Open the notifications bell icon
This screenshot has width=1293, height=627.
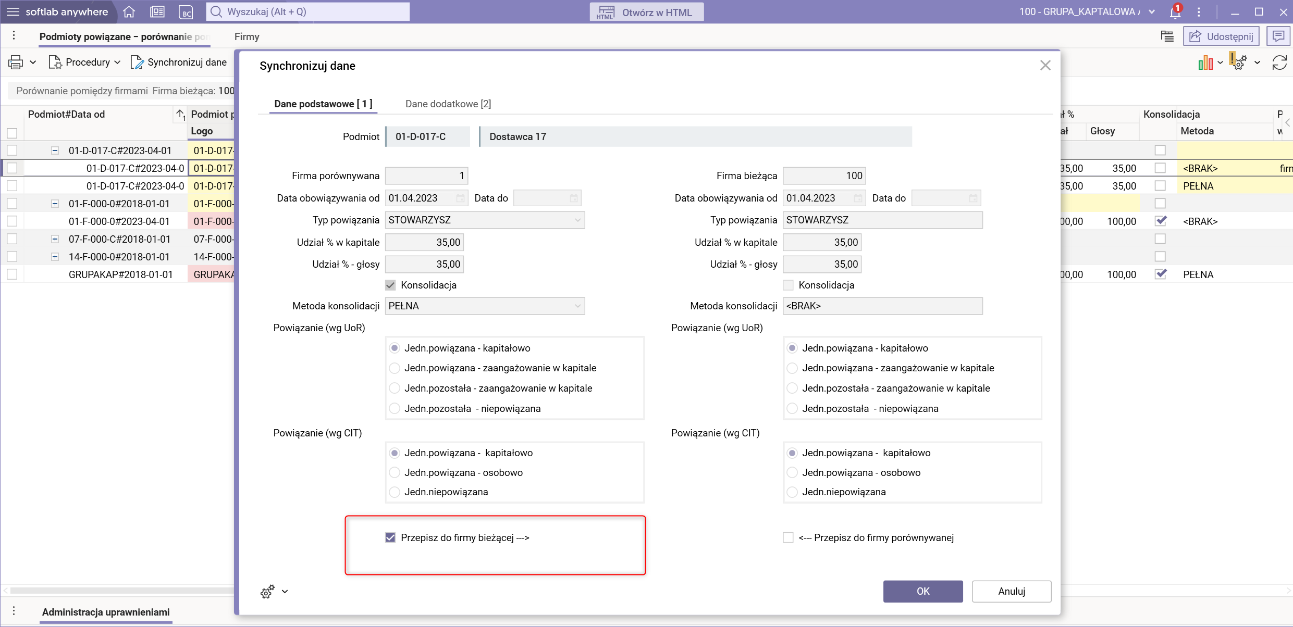coord(1175,11)
